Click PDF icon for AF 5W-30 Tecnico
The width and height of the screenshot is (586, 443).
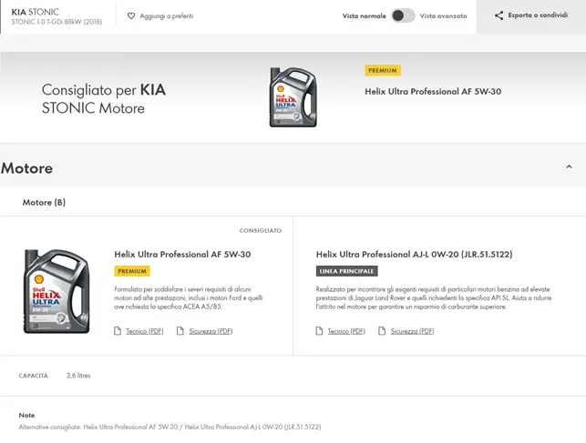(x=118, y=331)
